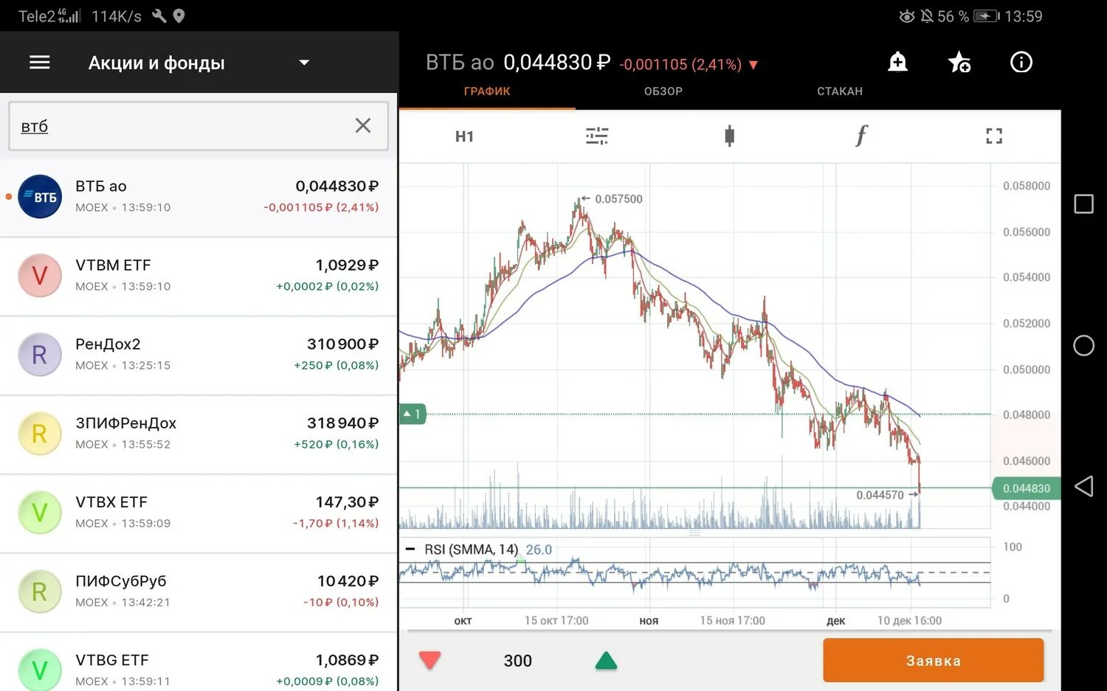This screenshot has width=1107, height=691.
Task: Add price alert bell icon
Action: click(897, 62)
